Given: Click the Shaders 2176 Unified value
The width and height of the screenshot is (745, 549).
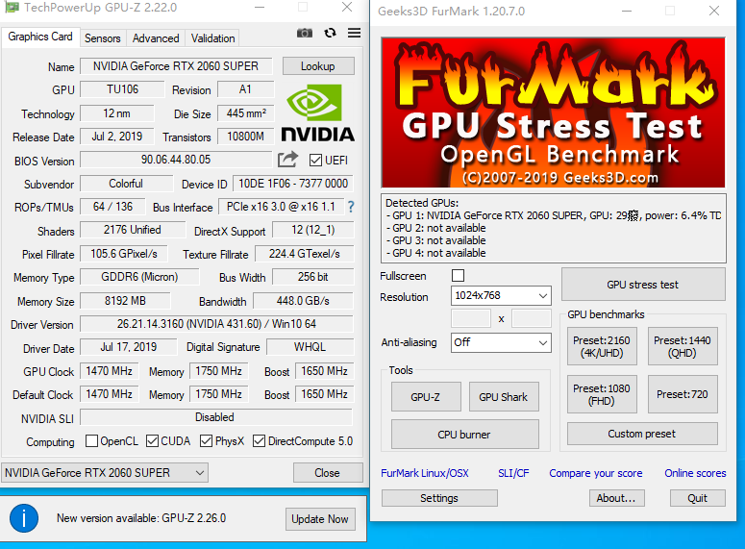Looking at the screenshot, I should click(133, 230).
